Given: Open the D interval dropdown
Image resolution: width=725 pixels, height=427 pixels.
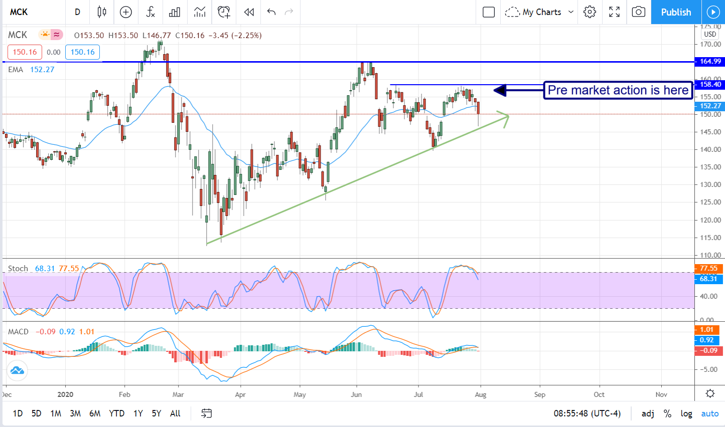Looking at the screenshot, I should pos(77,12).
